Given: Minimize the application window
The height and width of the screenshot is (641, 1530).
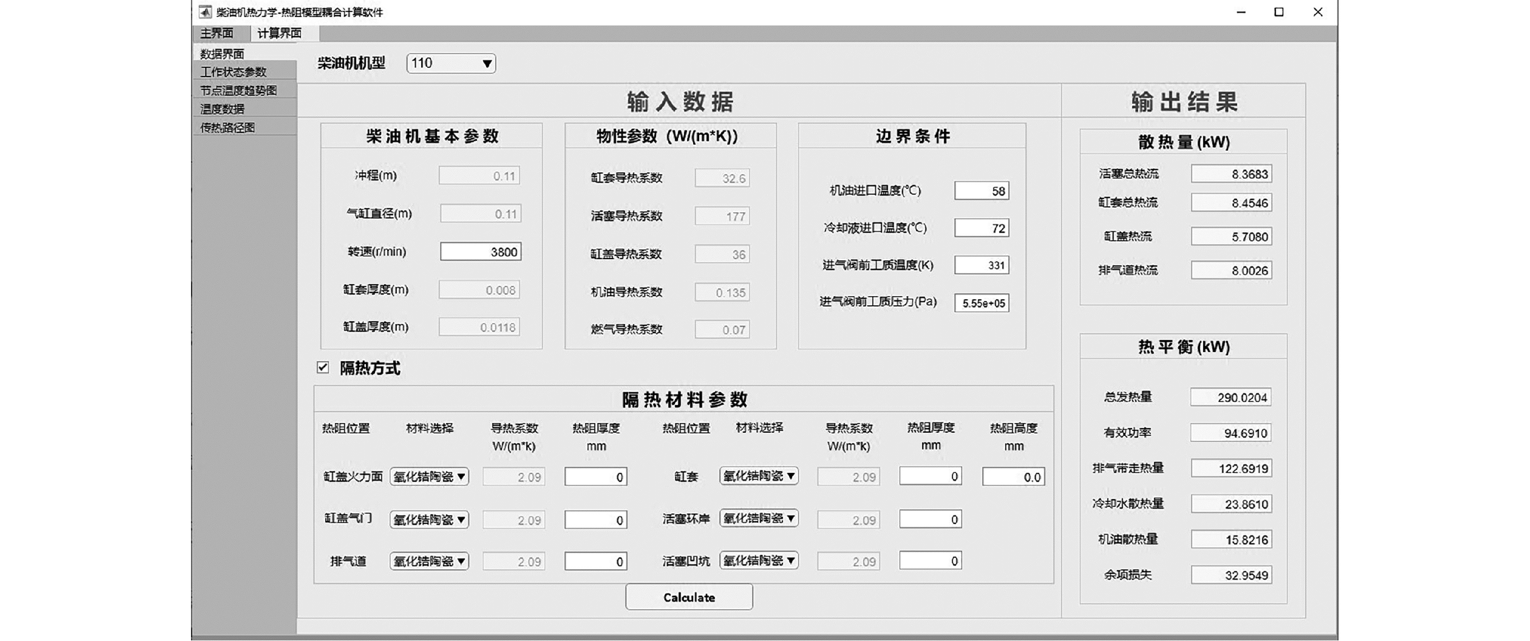Looking at the screenshot, I should (1241, 12).
